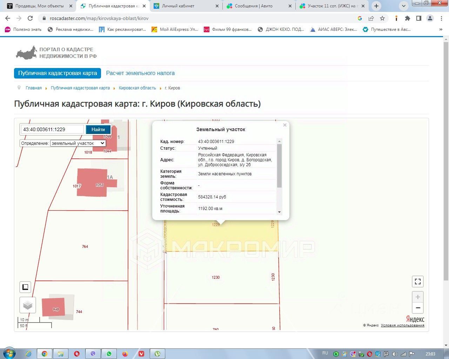Toggle fullscreen map view
Image resolution: width=449 pixels, height=359 pixels.
417,282
